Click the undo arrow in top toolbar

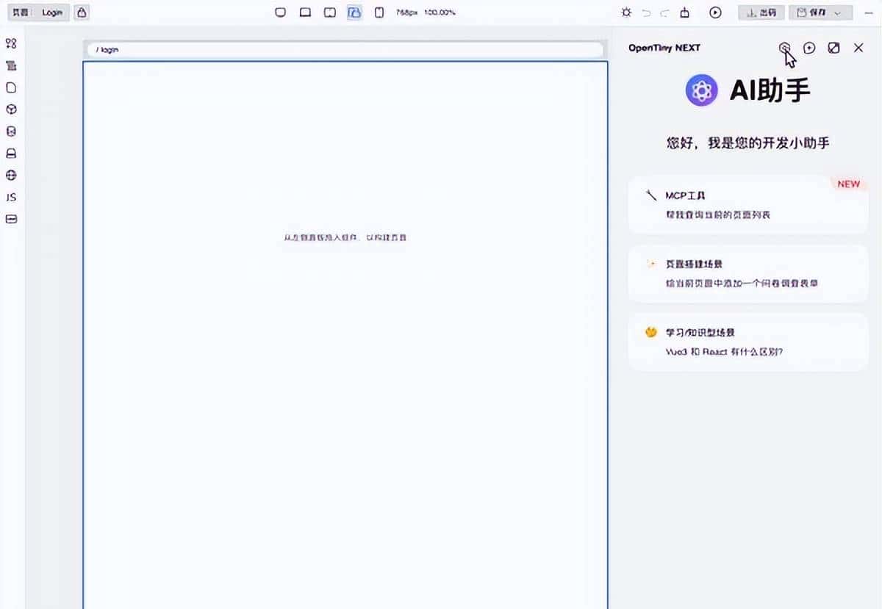click(647, 12)
